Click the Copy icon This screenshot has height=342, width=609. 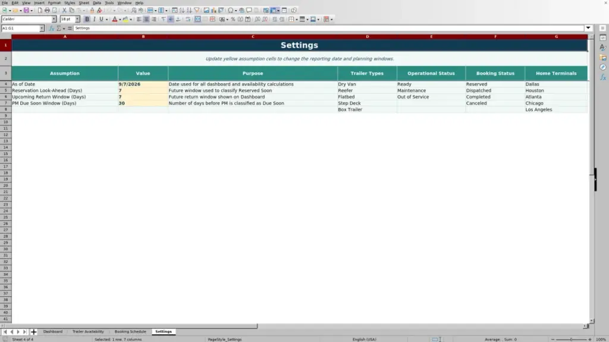(x=71, y=10)
